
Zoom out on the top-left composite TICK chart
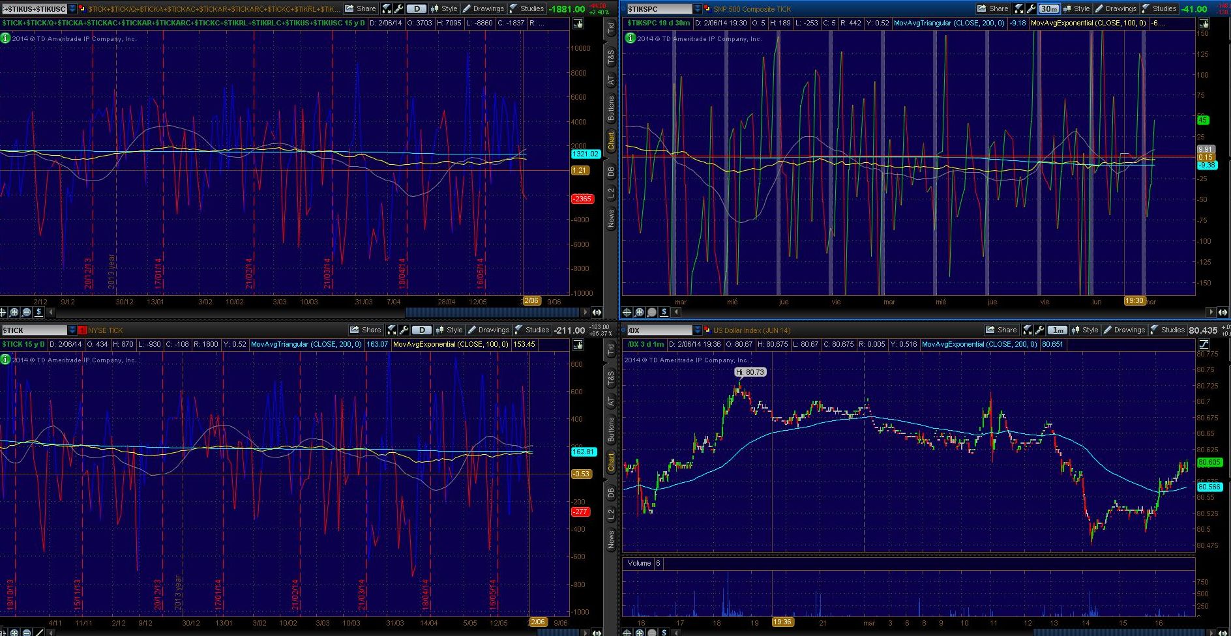coord(27,312)
